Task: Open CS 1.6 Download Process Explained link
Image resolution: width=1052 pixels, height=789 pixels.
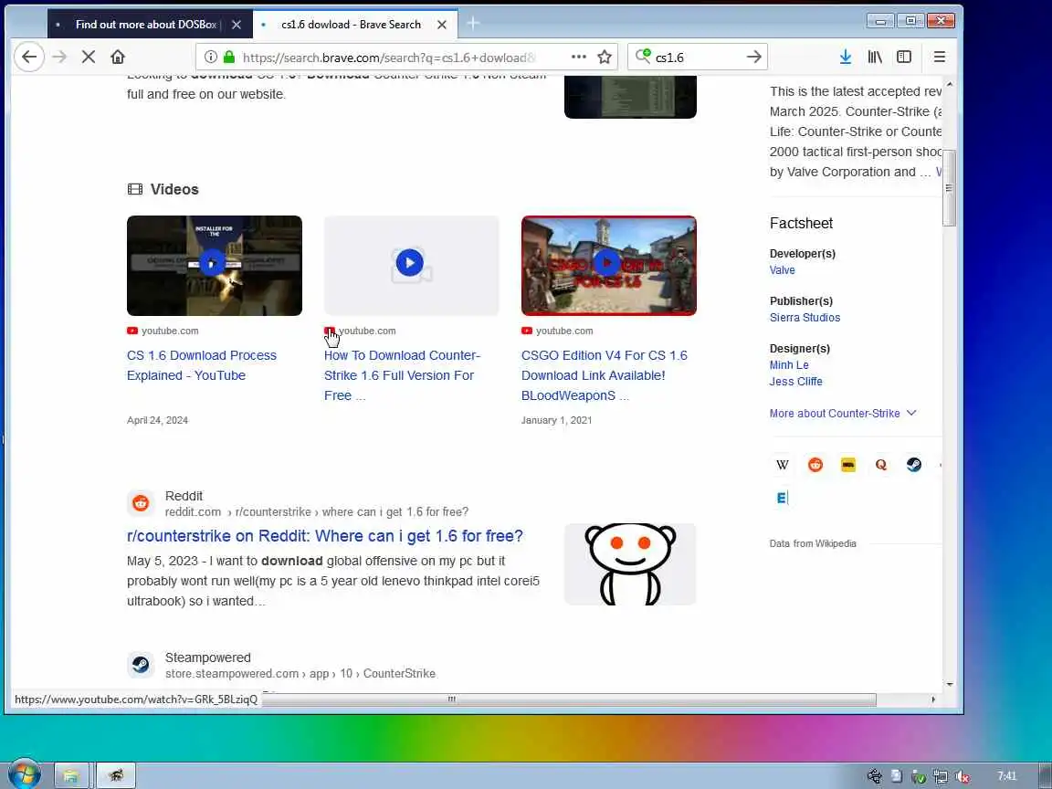Action: [x=201, y=365]
